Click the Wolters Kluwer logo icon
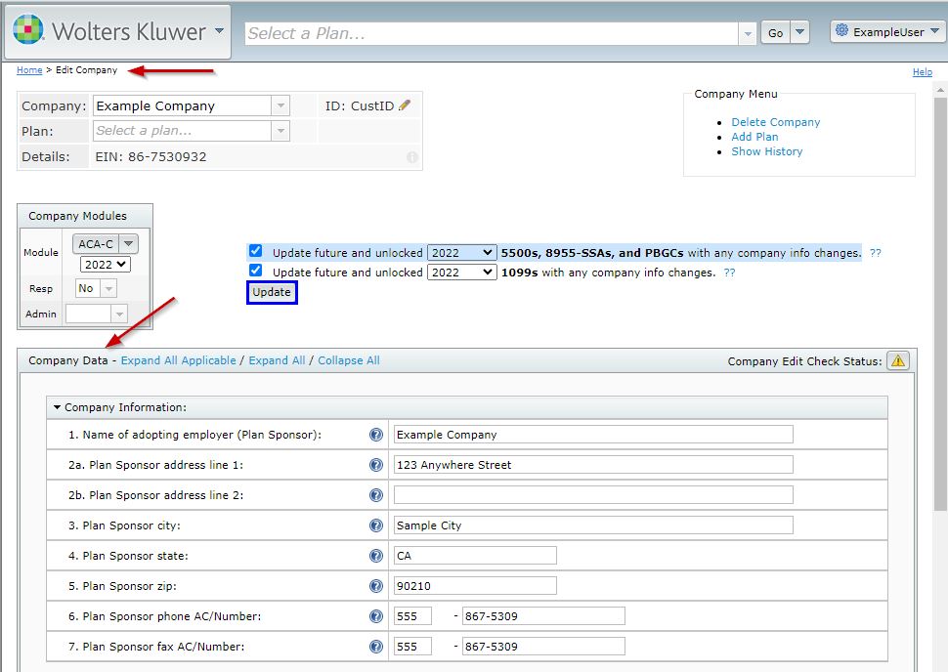948x672 pixels. click(x=27, y=29)
